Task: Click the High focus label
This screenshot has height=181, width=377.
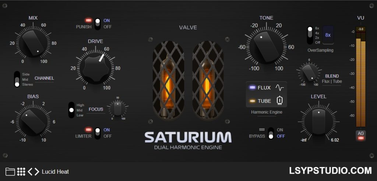Action: pyautogui.click(x=80, y=105)
